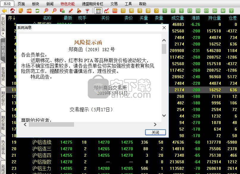The width and height of the screenshot is (240, 174).
Task: Select the 15-minute period icon
Action: pyautogui.click(x=190, y=11)
